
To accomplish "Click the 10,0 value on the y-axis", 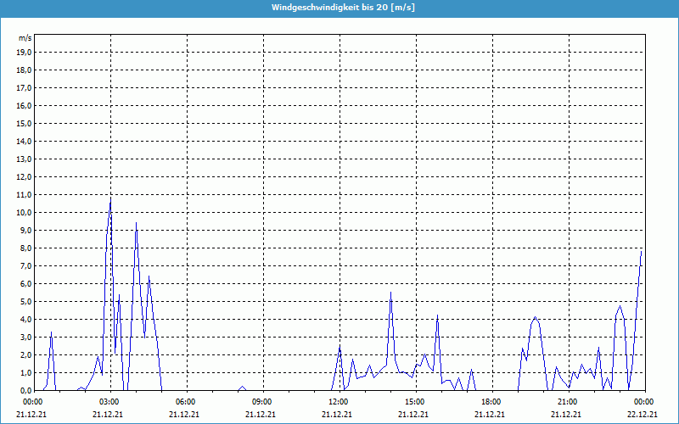I will [x=24, y=212].
